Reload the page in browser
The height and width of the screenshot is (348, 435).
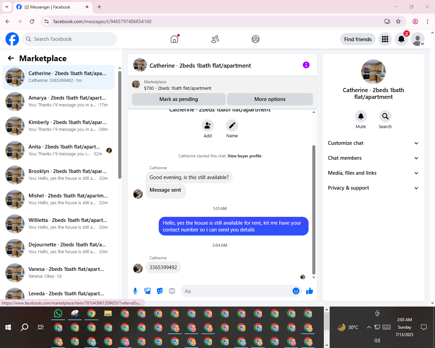pyautogui.click(x=32, y=21)
